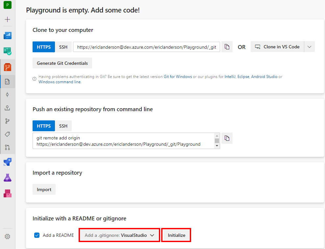Screen dimensions: 325x249
Task: Open the Repos hub icon
Action: pyautogui.click(x=8, y=67)
